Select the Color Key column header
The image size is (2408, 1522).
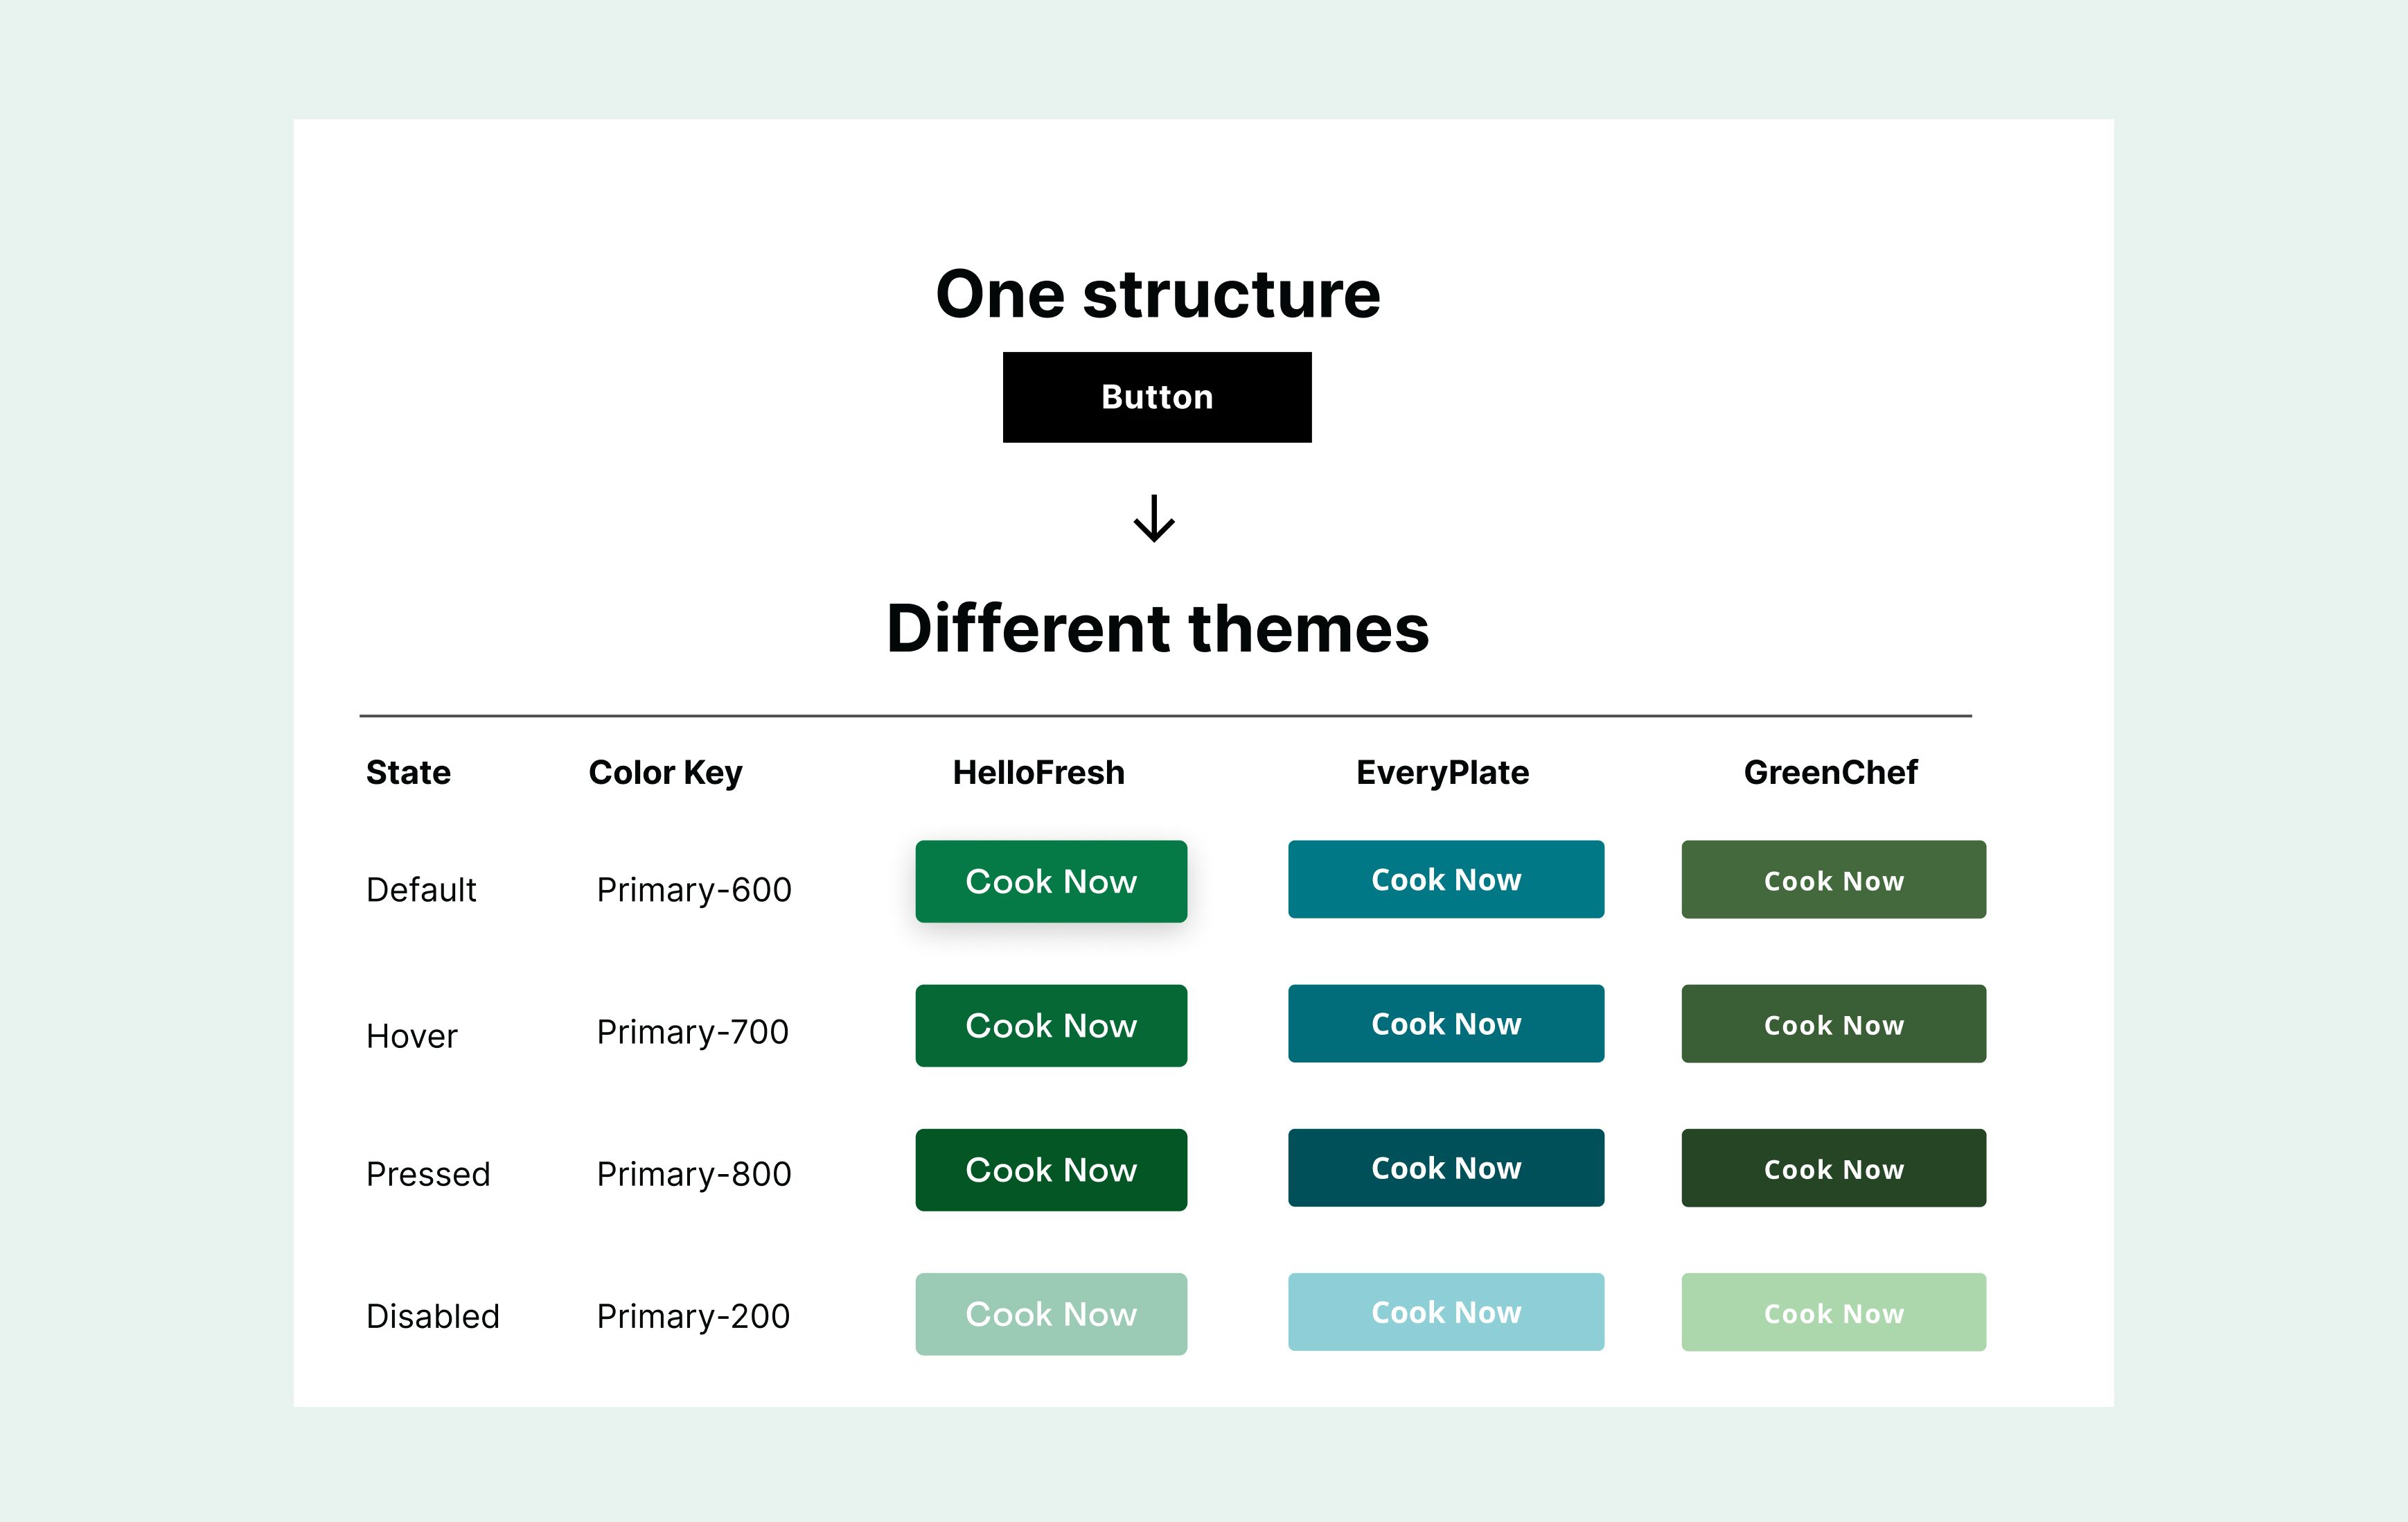click(666, 773)
